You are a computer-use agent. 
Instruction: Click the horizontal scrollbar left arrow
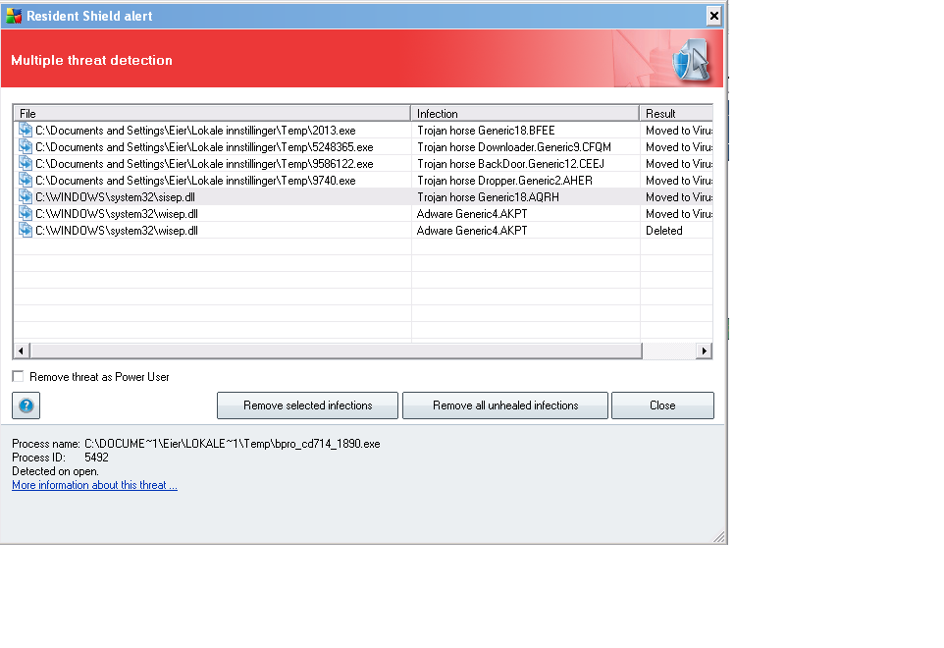21,351
